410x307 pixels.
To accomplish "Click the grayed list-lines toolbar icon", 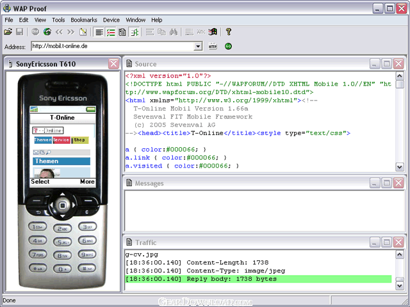I will [x=189, y=32].
